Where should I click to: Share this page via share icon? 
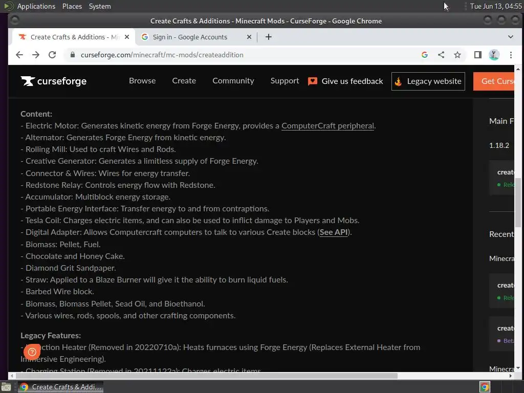pyautogui.click(x=441, y=55)
